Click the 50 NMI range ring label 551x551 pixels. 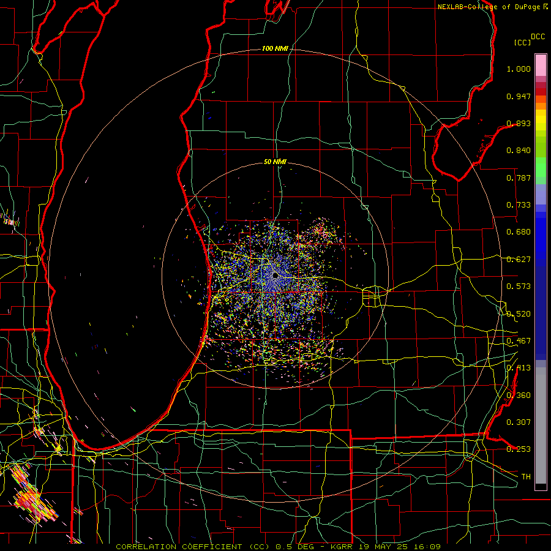275,162
